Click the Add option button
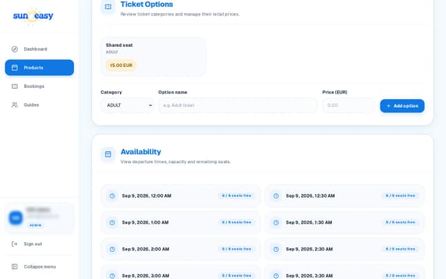Image resolution: width=446 pixels, height=279 pixels. [402, 106]
